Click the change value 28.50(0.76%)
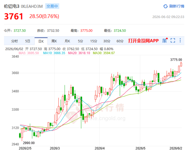 (x=44, y=16)
